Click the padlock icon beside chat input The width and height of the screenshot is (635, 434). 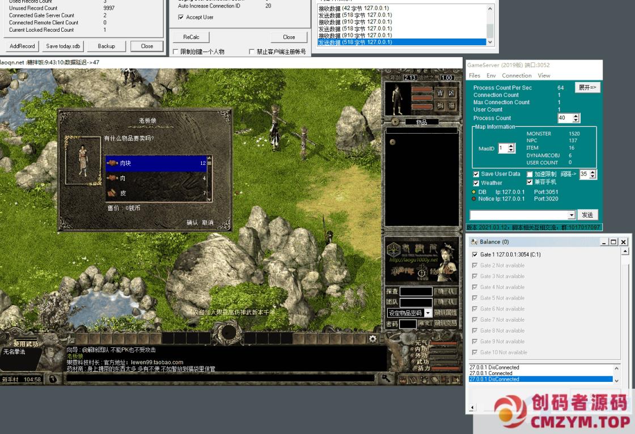52,379
